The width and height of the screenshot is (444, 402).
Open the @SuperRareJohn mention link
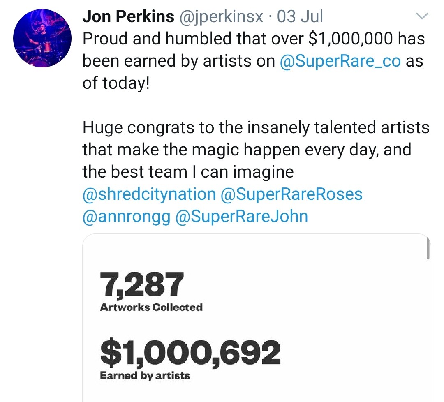click(x=241, y=216)
